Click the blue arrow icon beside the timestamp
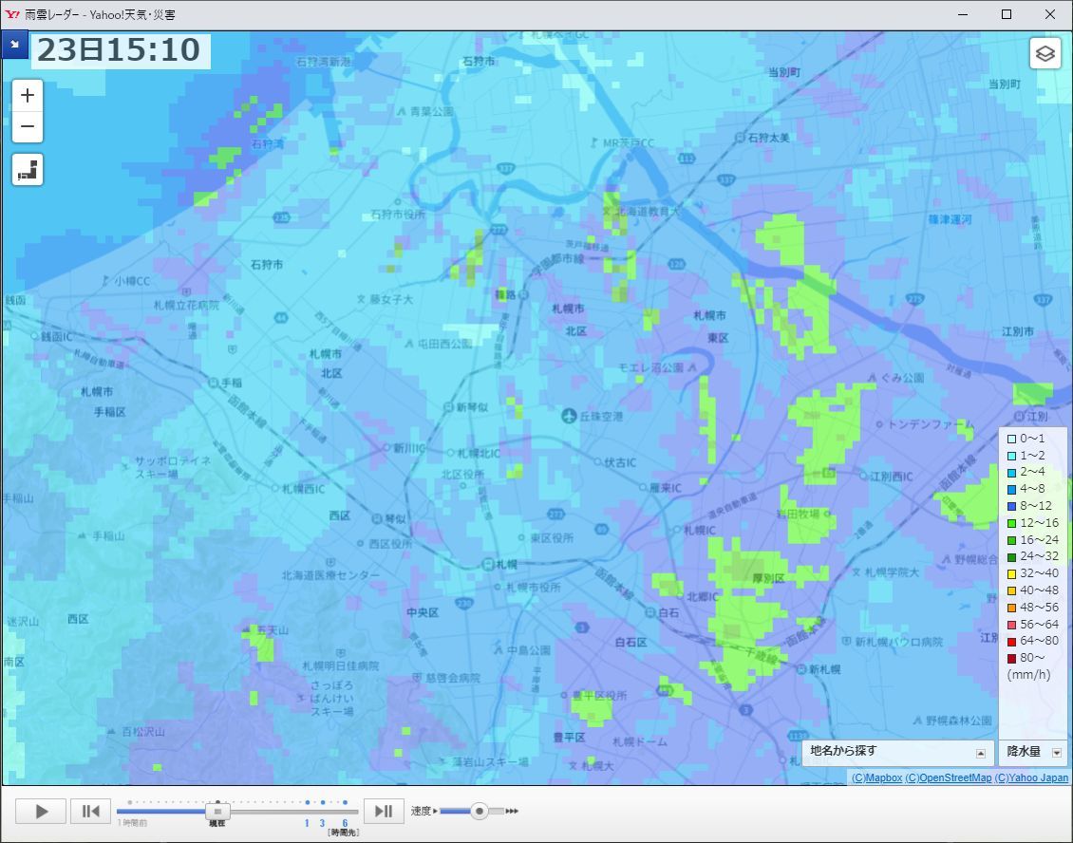Viewport: 1073px width, 843px height. (x=14, y=46)
